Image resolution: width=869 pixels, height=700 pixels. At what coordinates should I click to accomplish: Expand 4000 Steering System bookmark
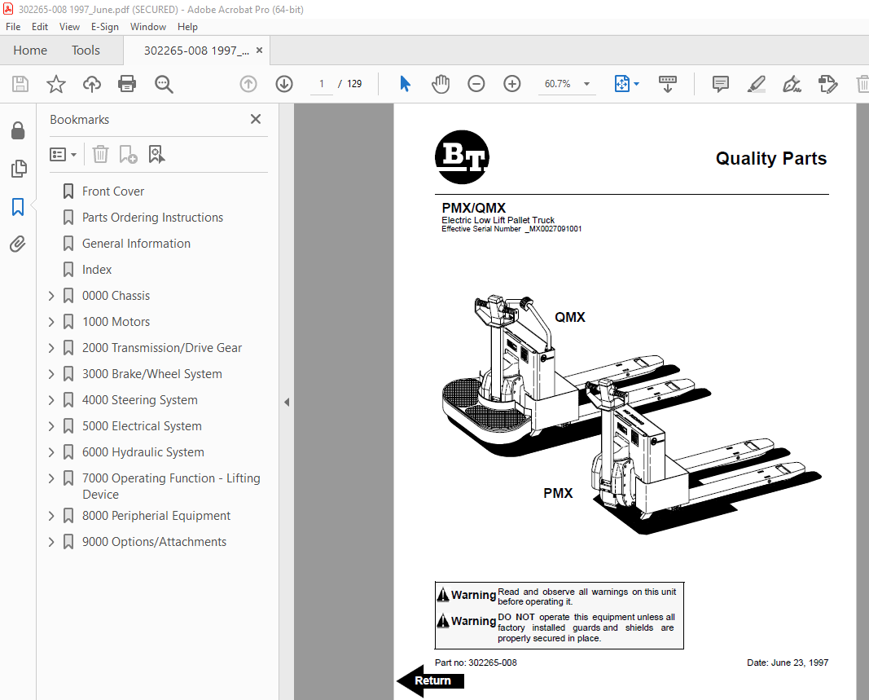click(51, 400)
